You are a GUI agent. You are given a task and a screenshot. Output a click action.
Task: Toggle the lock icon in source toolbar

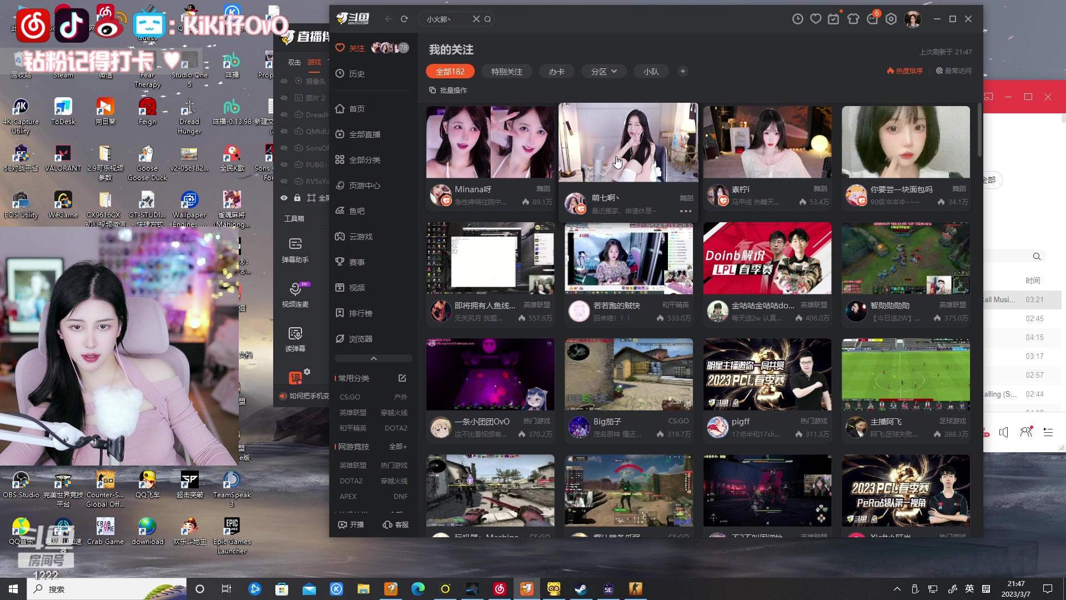(x=298, y=198)
